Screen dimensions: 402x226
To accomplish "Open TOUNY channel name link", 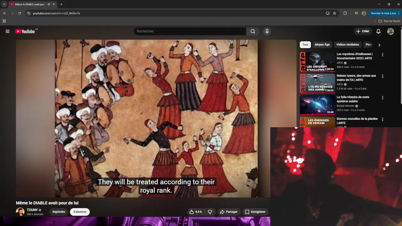I will click(32, 210).
